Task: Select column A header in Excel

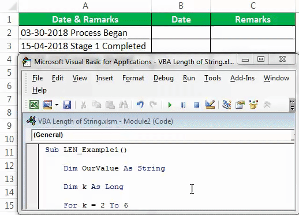Action: [x=85, y=6]
